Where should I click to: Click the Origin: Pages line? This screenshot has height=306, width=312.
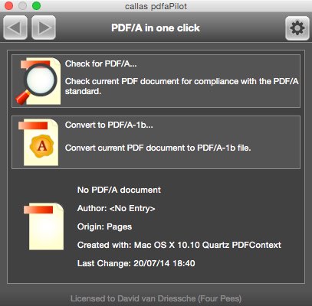point(104,226)
